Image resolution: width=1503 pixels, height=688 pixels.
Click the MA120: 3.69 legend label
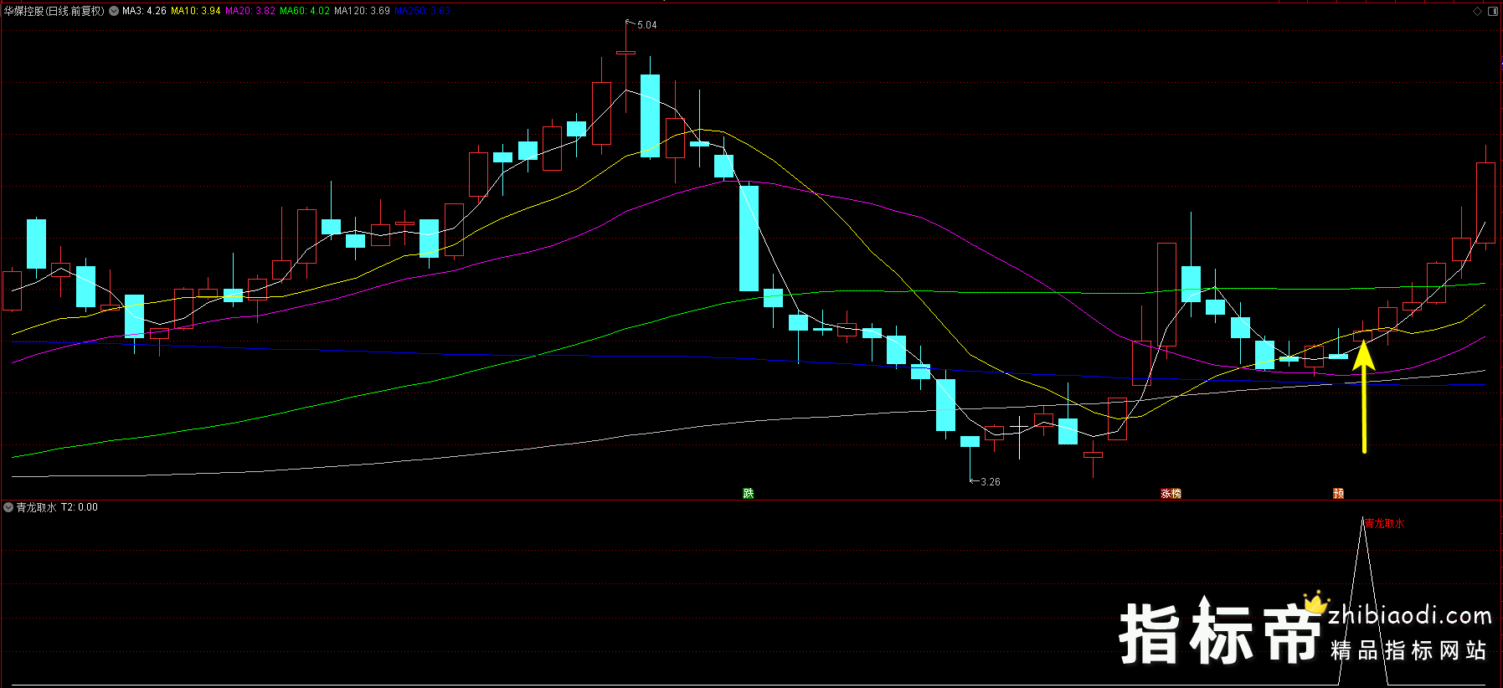coord(362,11)
